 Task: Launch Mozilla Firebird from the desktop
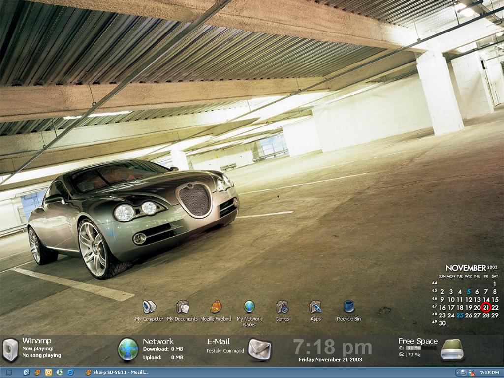(216, 307)
